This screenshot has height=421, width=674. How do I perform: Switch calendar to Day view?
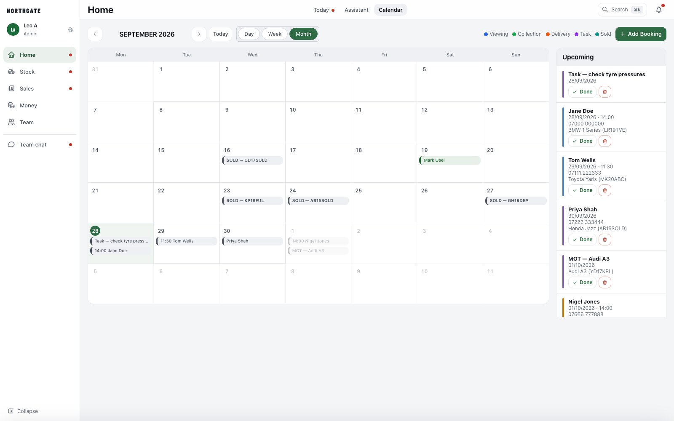249,34
